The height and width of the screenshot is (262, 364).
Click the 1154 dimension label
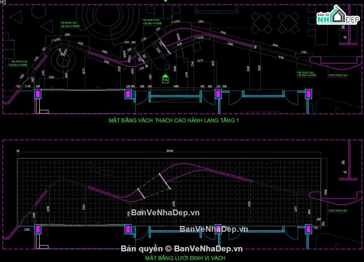click(304, 52)
